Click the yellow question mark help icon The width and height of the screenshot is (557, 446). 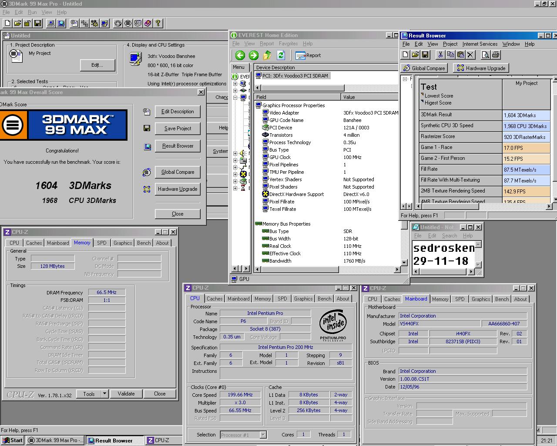click(158, 23)
